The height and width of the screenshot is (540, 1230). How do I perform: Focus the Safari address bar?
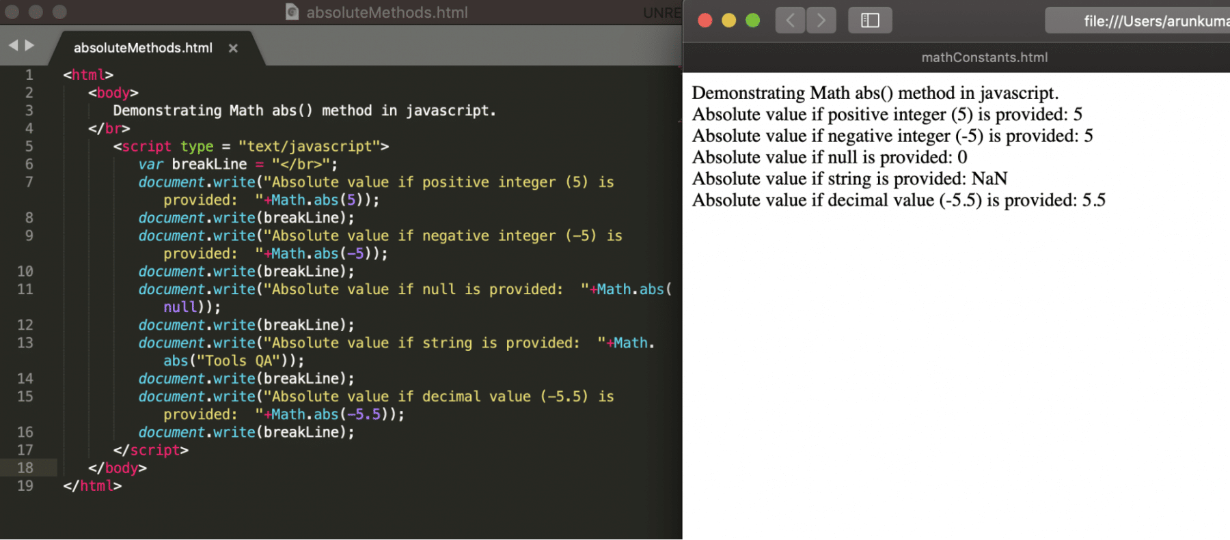click(1148, 21)
